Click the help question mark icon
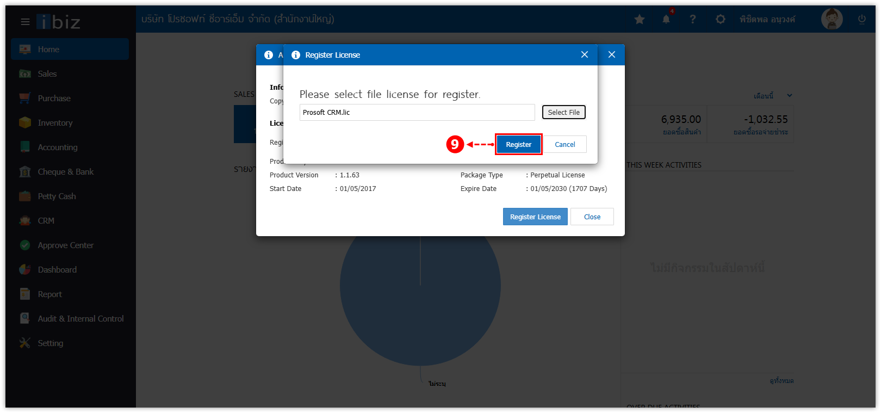 point(693,20)
